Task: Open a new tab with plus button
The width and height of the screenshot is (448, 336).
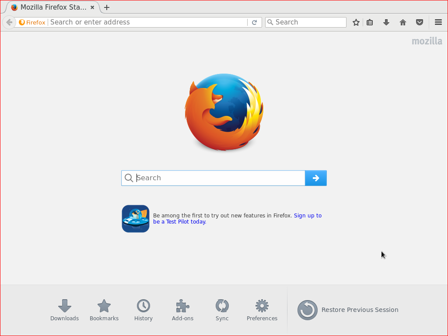Action: point(107,7)
